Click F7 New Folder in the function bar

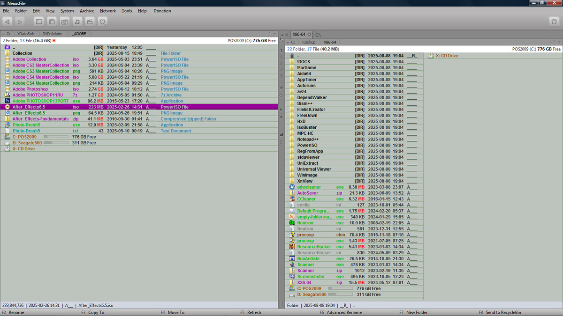413,312
